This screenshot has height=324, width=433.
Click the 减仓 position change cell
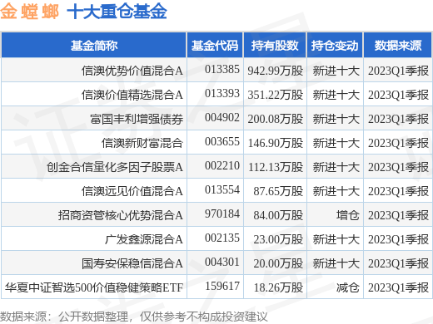tap(348, 287)
